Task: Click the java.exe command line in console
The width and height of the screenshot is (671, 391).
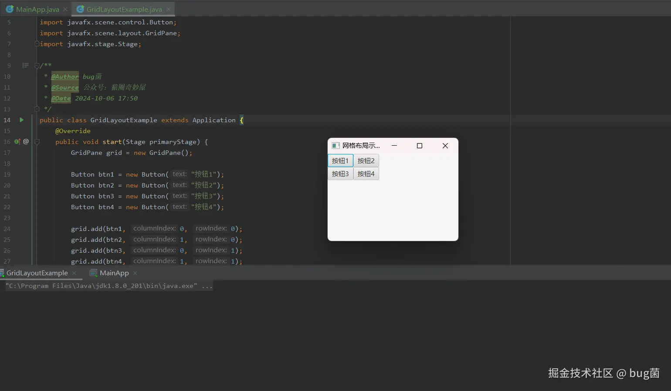Action: (x=109, y=286)
